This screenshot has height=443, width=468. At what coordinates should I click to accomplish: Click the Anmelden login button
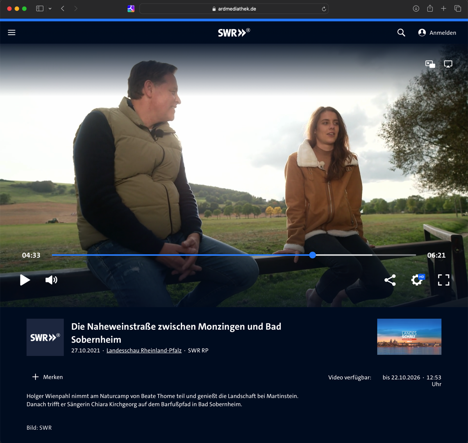click(437, 33)
